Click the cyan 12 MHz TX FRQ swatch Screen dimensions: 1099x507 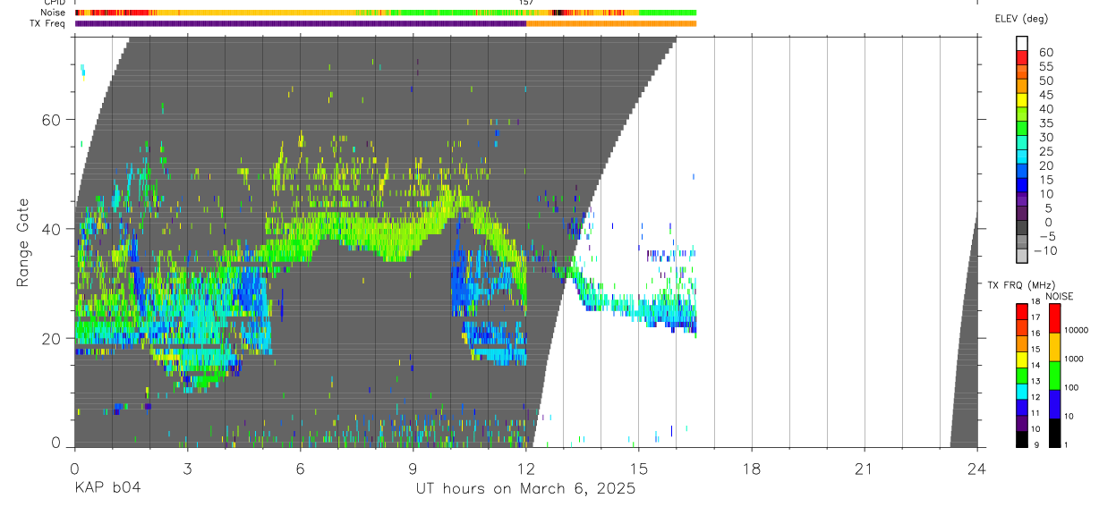point(1021,391)
